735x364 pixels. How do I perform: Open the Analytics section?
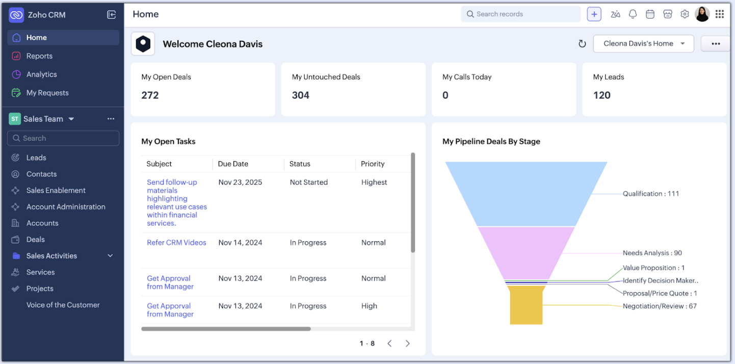41,74
